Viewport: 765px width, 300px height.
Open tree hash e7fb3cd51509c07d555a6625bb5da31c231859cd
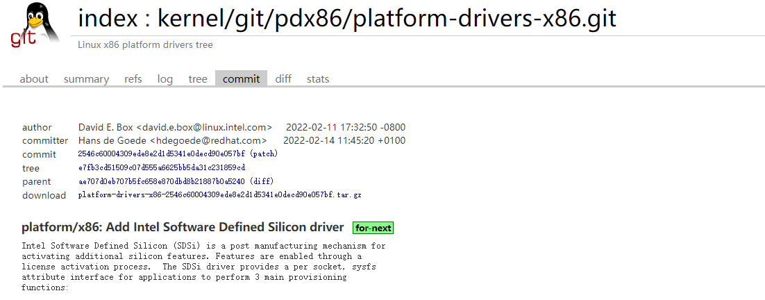162,167
